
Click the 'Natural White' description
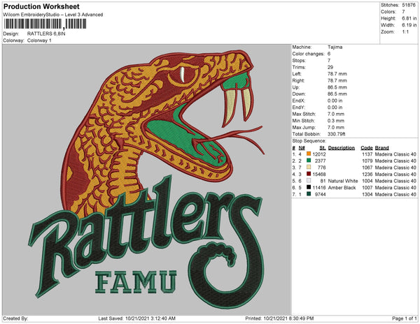pos(343,181)
